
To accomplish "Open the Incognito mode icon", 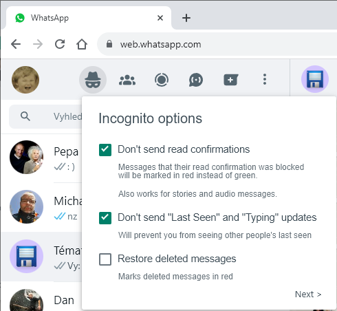I will click(93, 80).
